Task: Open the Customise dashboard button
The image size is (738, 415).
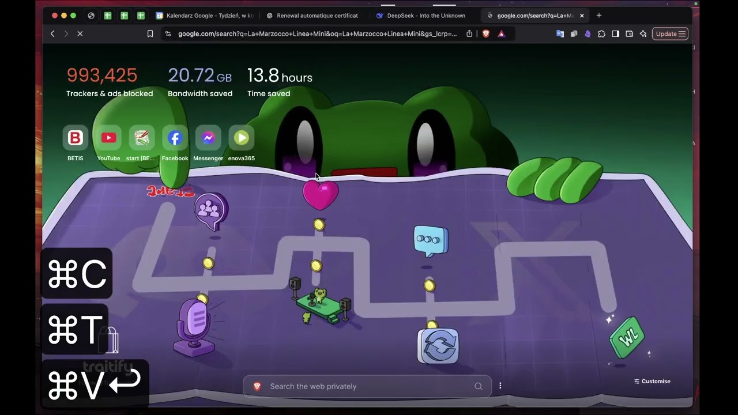Action: 652,381
